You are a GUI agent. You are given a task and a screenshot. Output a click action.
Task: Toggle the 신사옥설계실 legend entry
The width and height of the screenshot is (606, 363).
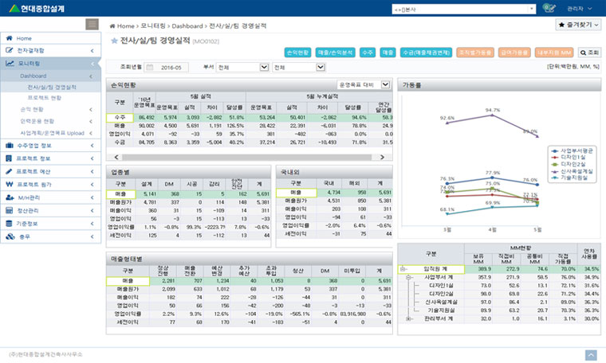(x=571, y=170)
